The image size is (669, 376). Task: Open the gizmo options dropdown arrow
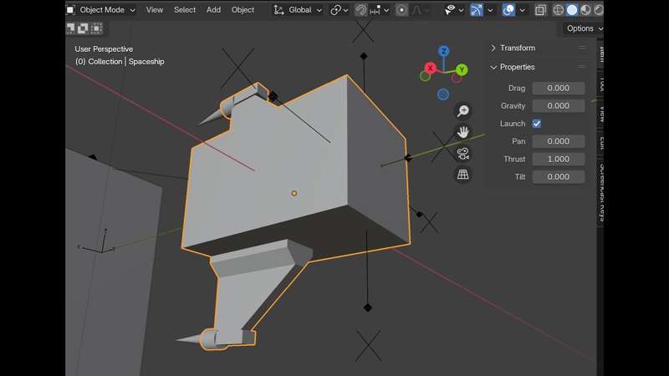click(490, 10)
